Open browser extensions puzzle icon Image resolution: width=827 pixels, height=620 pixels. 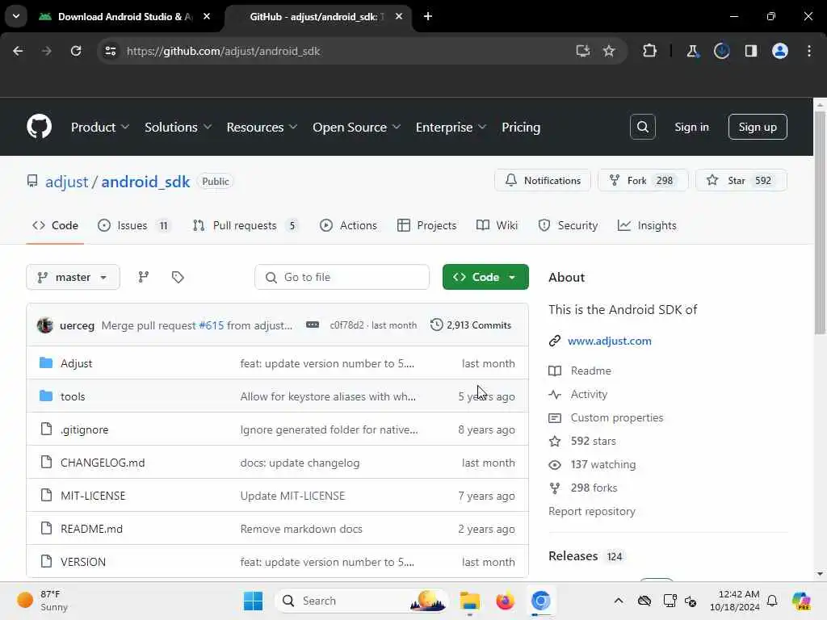[649, 51]
